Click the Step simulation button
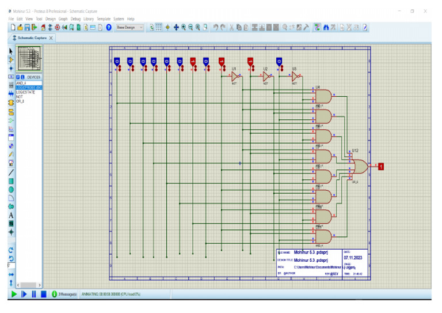The width and height of the screenshot is (442, 313). 24,294
